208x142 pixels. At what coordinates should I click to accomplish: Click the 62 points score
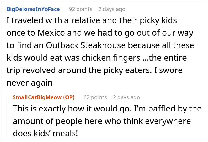pos(95,97)
